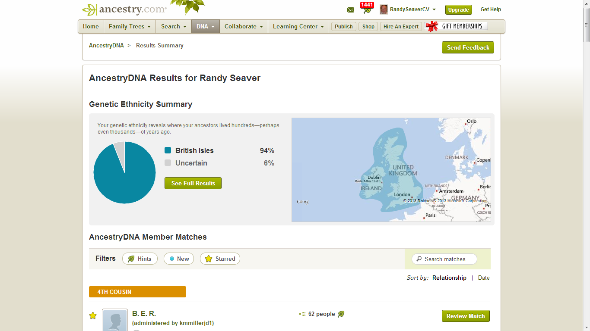Toggle the New matches filter
The width and height of the screenshot is (590, 331).
pyautogui.click(x=179, y=259)
